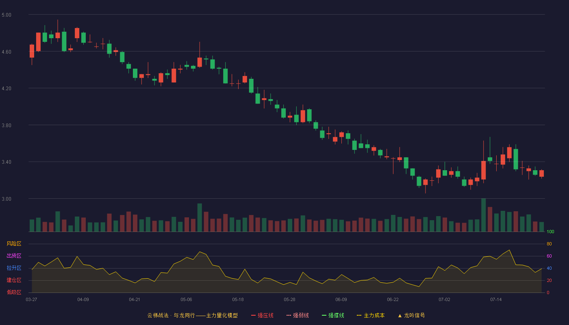
Task: Click the 风险区 zone label
Action: (14, 244)
